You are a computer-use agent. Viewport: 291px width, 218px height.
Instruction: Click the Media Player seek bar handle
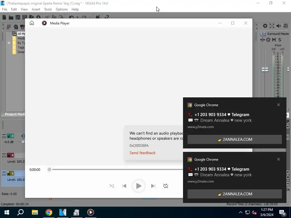[49, 169]
